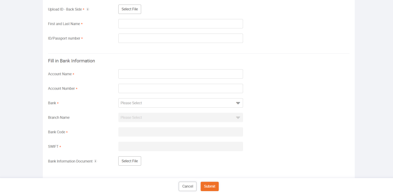
Task: Click into the Account Name field
Action: (180, 74)
